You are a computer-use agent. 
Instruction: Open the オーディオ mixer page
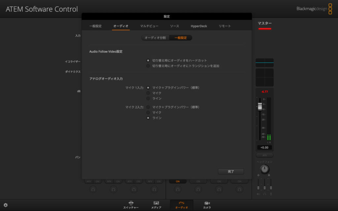[x=182, y=205]
